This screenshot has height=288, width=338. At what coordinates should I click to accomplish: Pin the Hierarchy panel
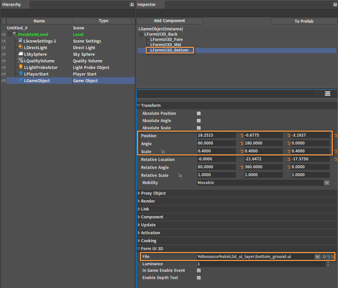132,5
